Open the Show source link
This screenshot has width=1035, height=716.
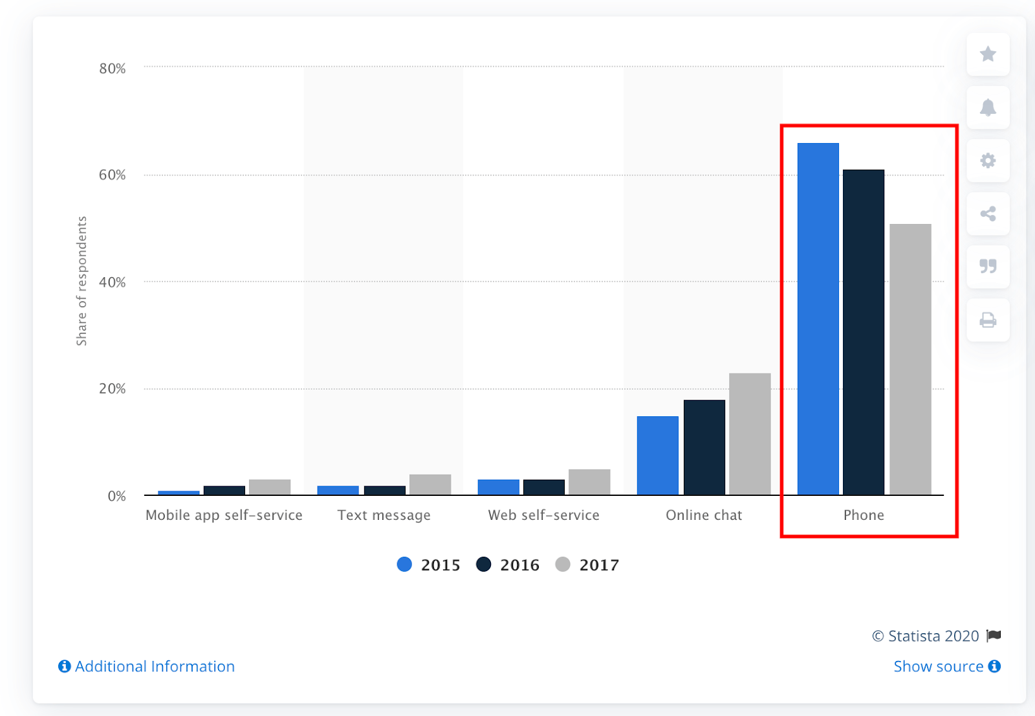pos(939,666)
